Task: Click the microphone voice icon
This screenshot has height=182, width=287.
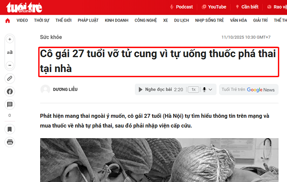Action: point(204,90)
